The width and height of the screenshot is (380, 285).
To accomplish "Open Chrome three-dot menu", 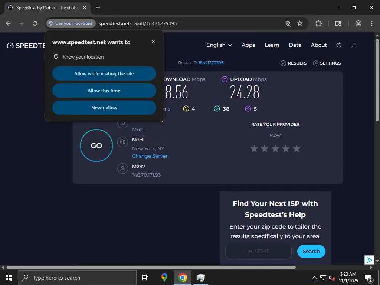I will (x=372, y=23).
